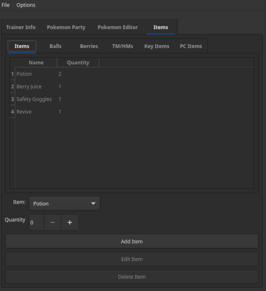Select the Safety Goggles row

34,99
